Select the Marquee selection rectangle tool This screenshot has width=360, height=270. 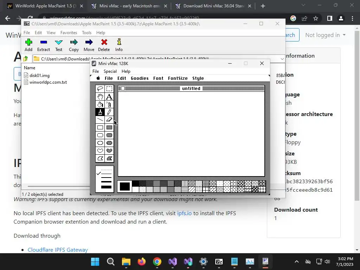(x=109, y=89)
